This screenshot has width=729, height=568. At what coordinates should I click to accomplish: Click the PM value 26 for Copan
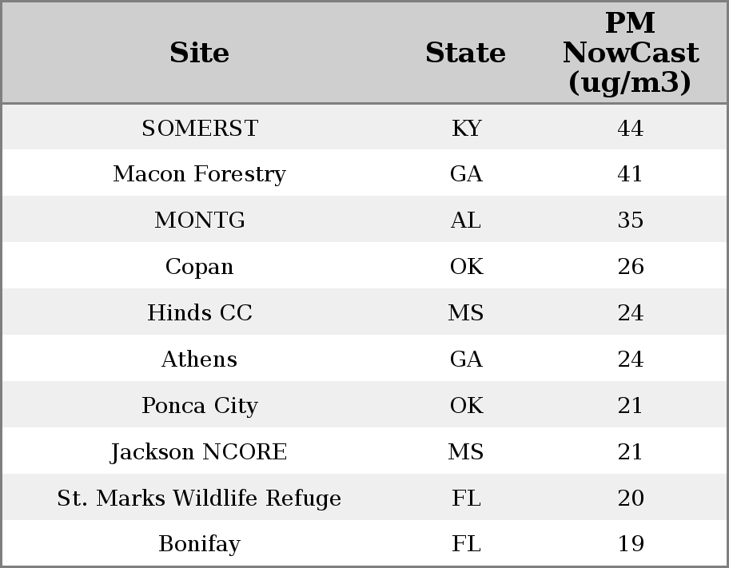(630, 267)
